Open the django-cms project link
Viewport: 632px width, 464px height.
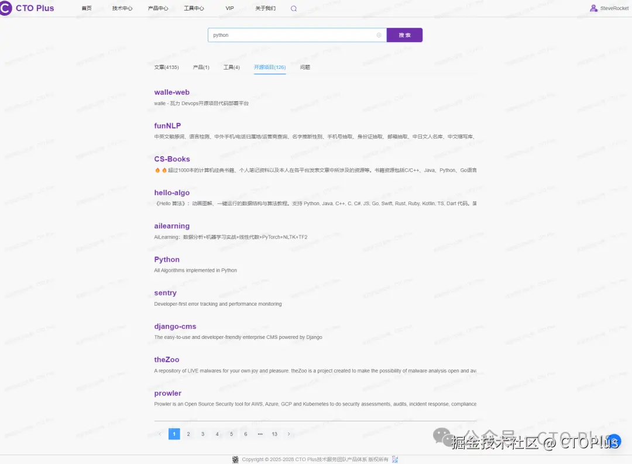pyautogui.click(x=175, y=326)
